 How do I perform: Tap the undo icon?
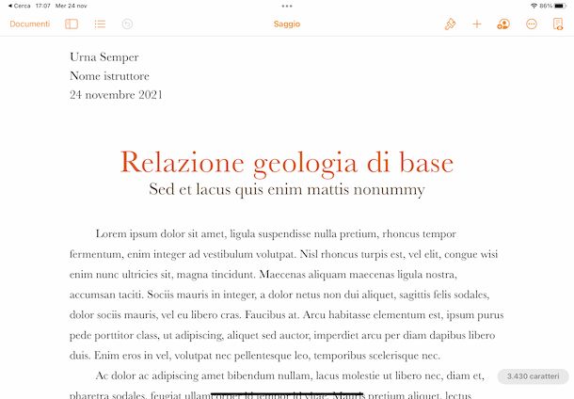pyautogui.click(x=127, y=24)
